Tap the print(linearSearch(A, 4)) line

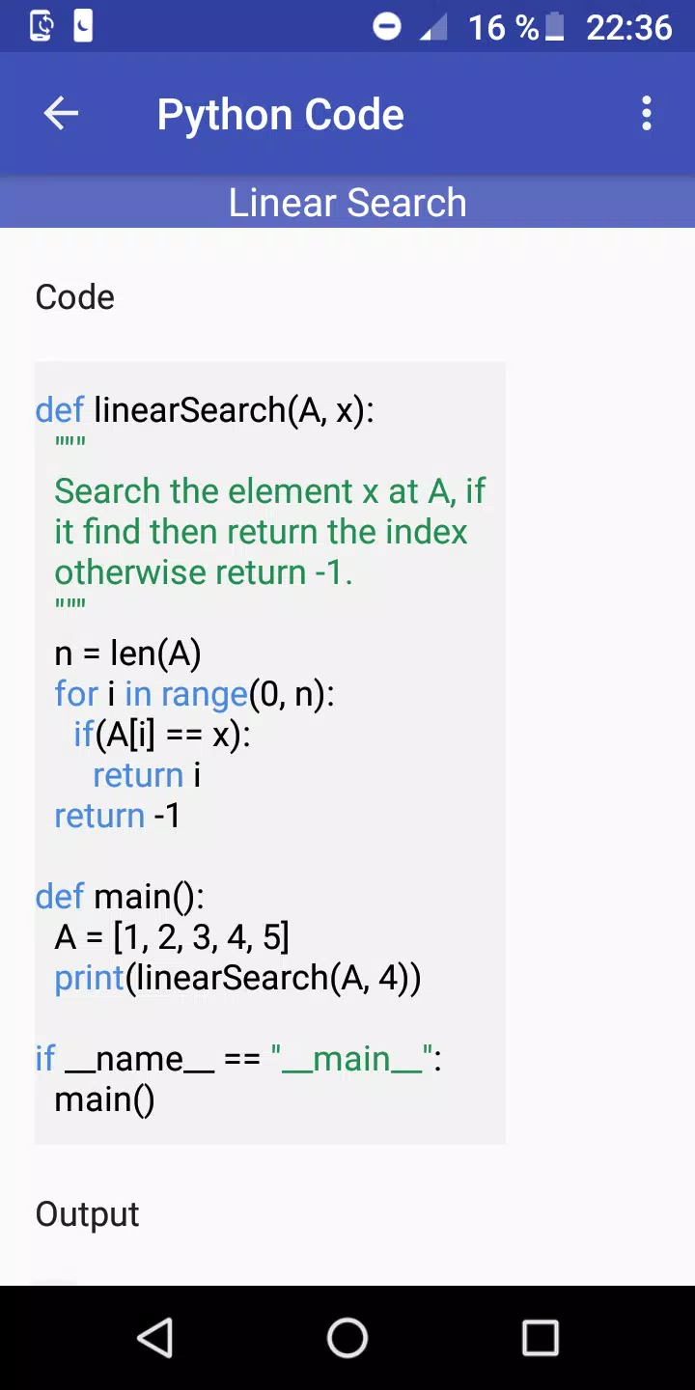[237, 978]
